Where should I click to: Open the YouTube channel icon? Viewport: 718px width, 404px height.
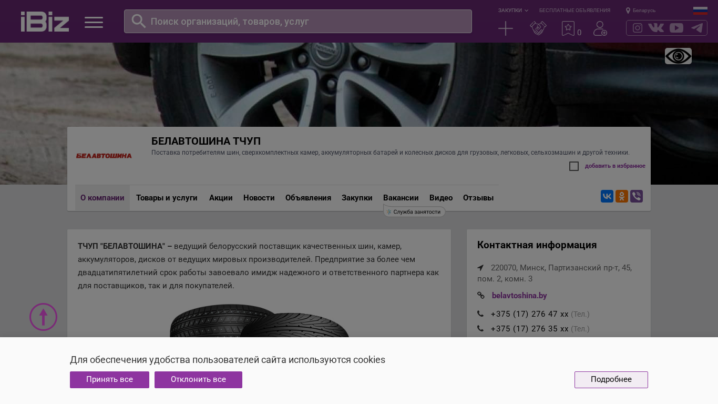pyautogui.click(x=676, y=28)
